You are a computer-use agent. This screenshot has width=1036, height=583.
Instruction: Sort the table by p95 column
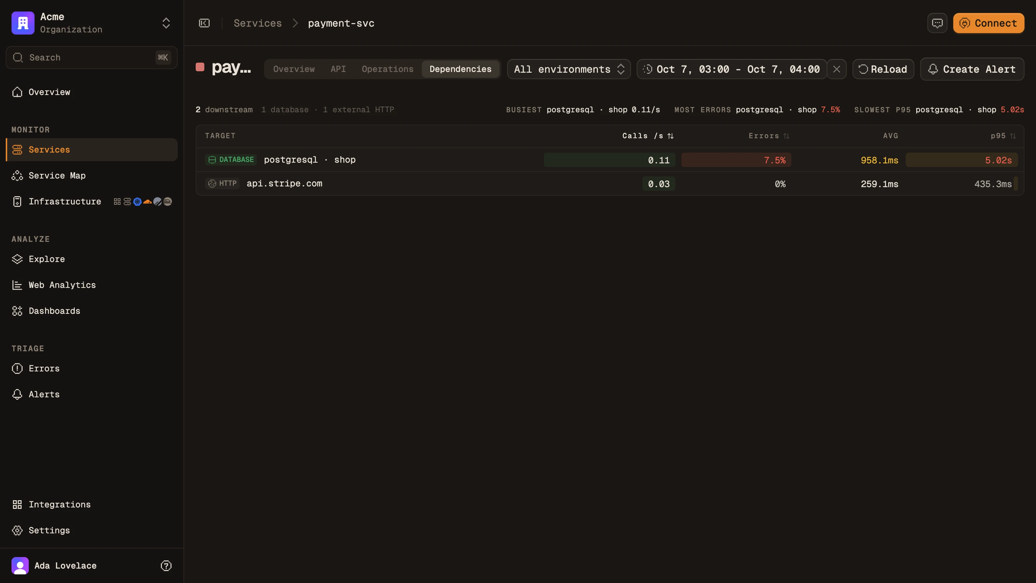click(x=1003, y=136)
